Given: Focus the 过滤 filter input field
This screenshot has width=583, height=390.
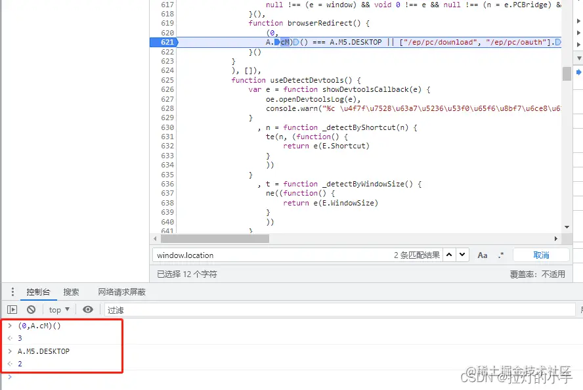Looking at the screenshot, I should pyautogui.click(x=340, y=310).
